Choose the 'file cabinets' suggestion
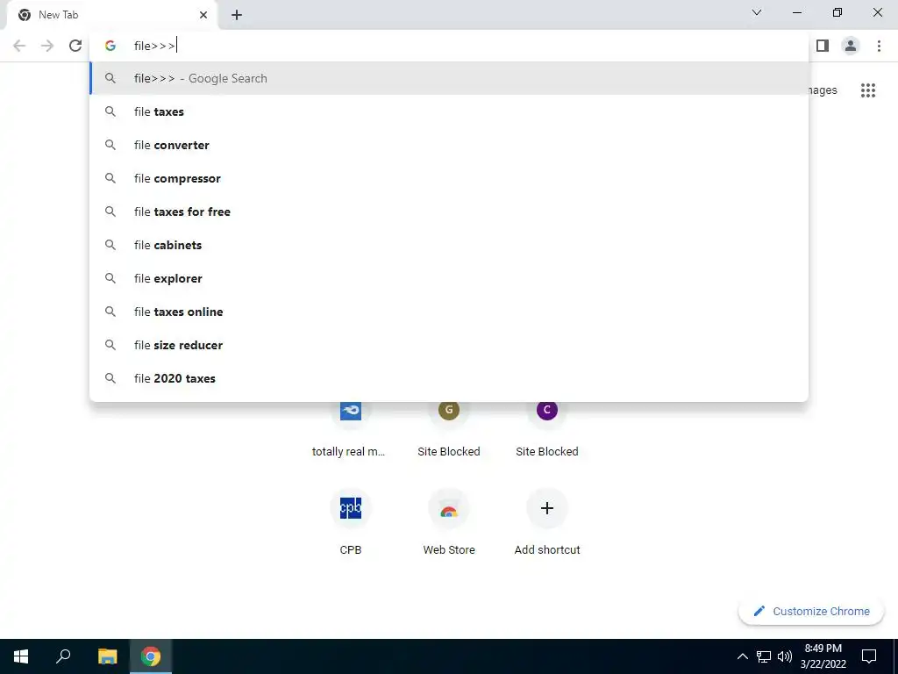Viewport: 898px width, 674px height. (449, 246)
